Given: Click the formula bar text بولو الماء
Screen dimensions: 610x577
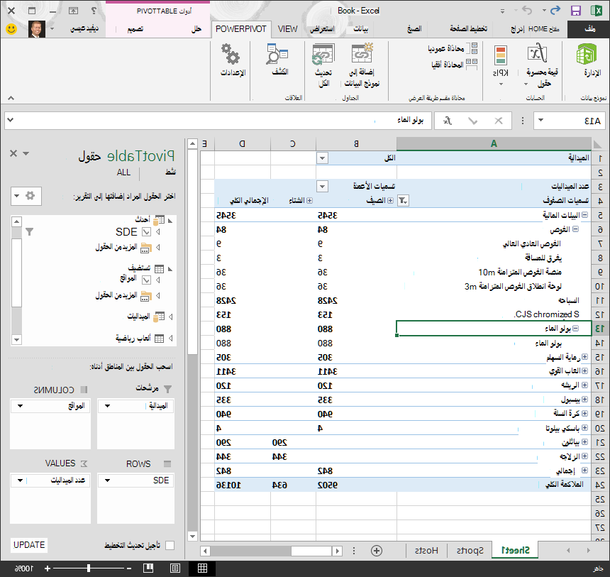Looking at the screenshot, I should [411, 120].
